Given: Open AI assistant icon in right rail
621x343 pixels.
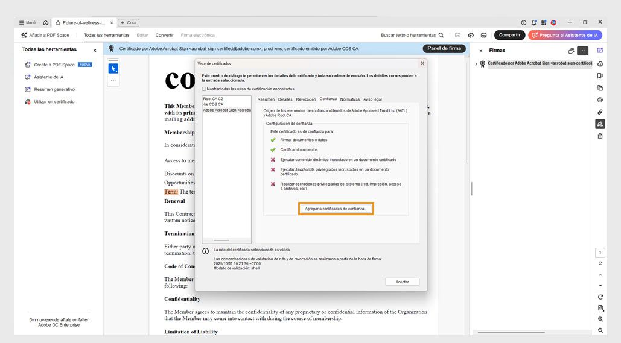Looking at the screenshot, I should (x=600, y=50).
